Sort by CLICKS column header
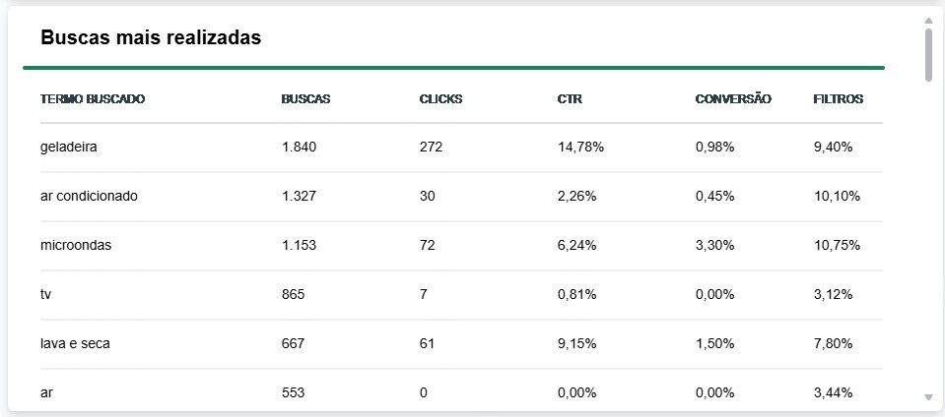 pos(440,99)
